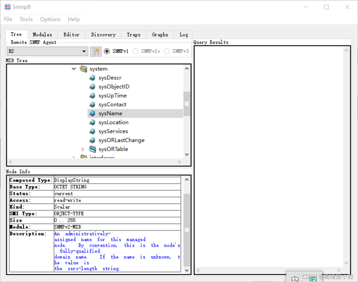Click Query Results scroll up arrow

click(346, 50)
